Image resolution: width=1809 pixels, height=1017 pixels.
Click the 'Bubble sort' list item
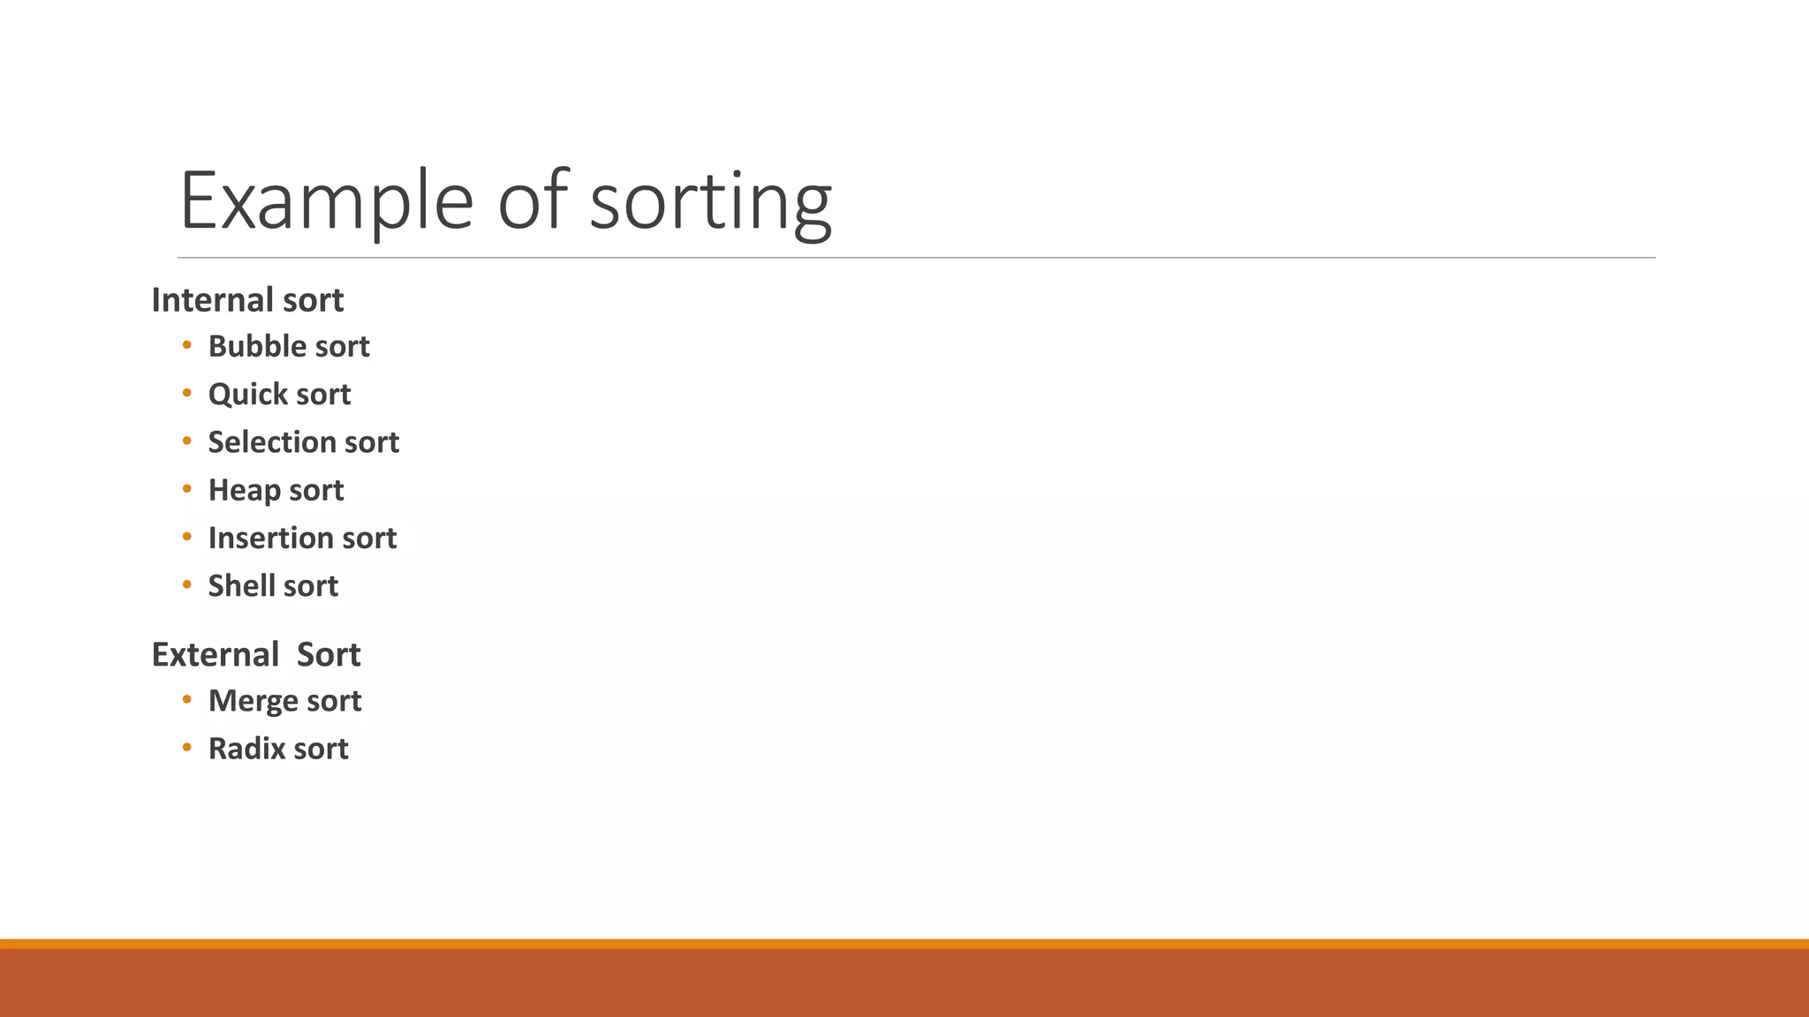(289, 346)
